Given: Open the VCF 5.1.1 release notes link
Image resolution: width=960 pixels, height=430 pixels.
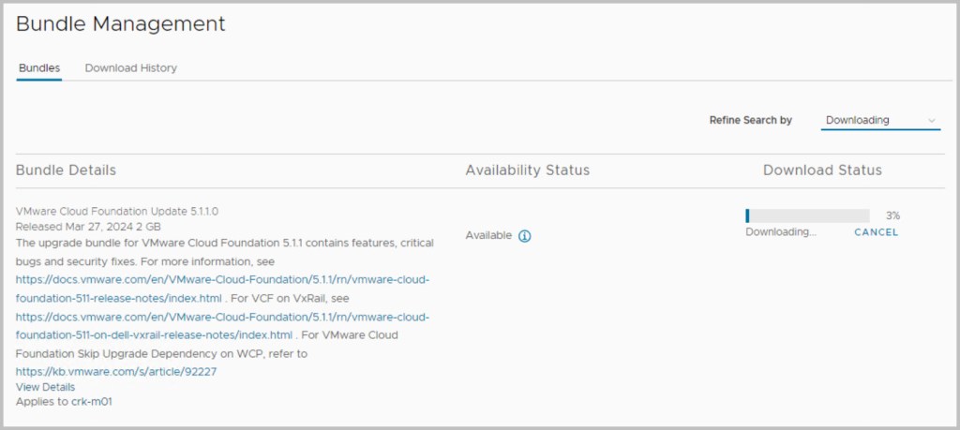Looking at the screenshot, I should (222, 288).
